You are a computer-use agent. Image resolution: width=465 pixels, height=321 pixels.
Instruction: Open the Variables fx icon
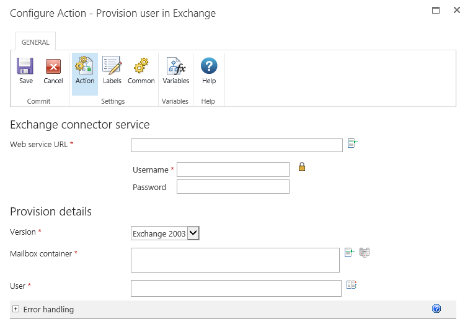[x=175, y=67]
